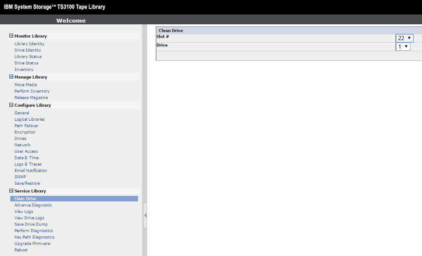
Task: View Drive Status
Action: 26,63
